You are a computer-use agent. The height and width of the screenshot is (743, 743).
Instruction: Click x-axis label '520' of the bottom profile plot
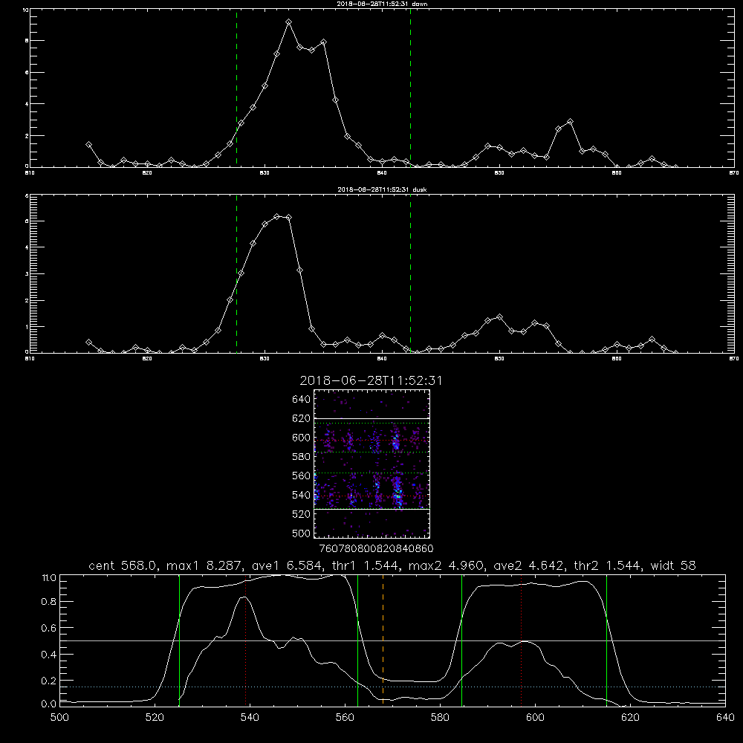(x=155, y=718)
